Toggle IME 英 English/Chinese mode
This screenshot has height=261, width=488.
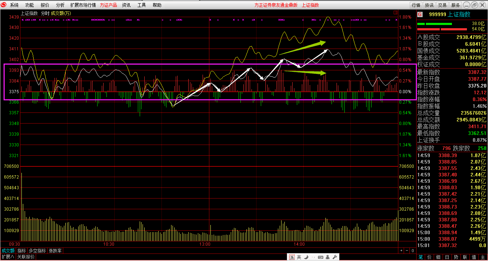coord(299,257)
